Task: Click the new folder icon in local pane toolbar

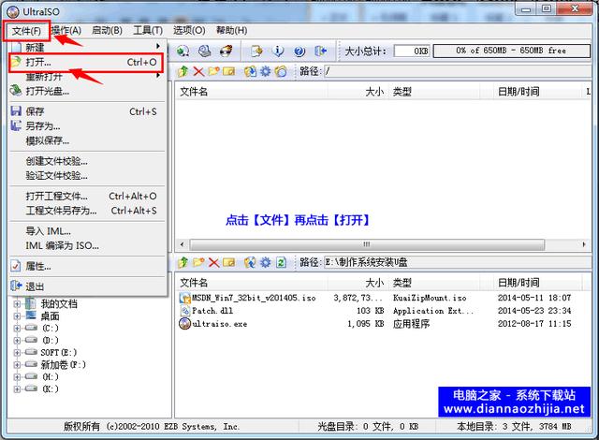Action: pos(198,262)
